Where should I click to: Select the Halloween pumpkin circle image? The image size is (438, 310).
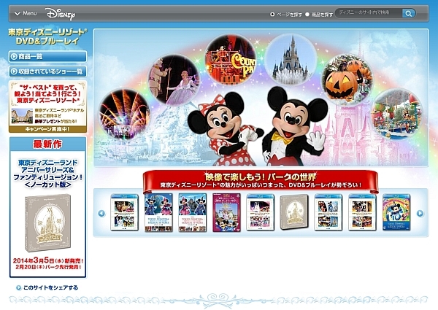pyautogui.click(x=347, y=80)
